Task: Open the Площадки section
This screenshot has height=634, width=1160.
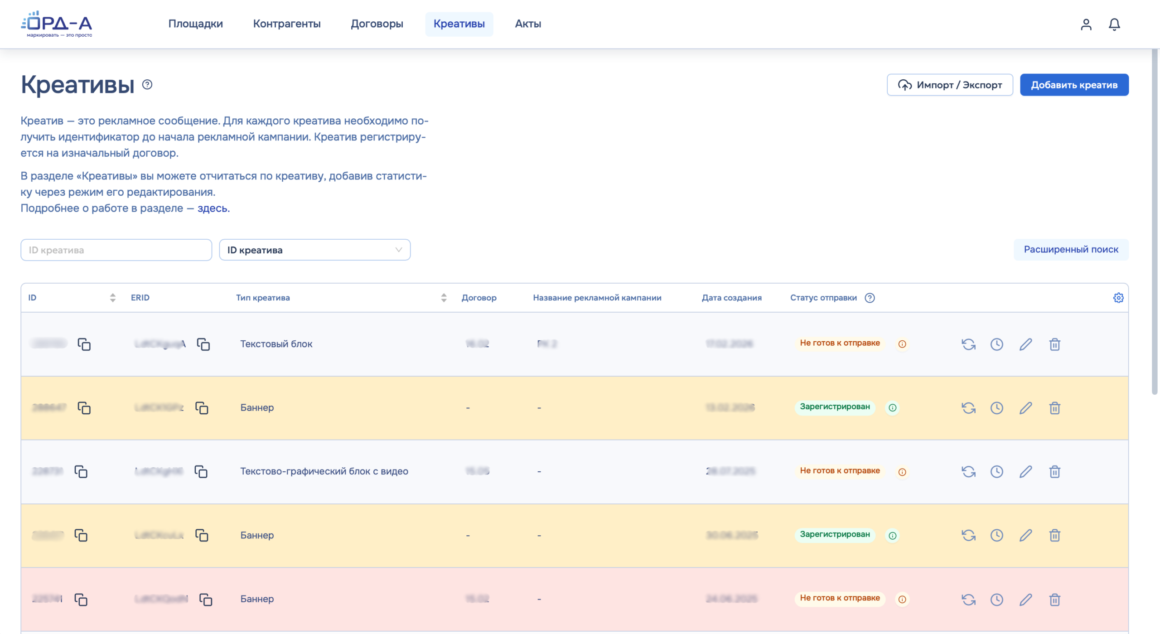Action: pyautogui.click(x=195, y=24)
